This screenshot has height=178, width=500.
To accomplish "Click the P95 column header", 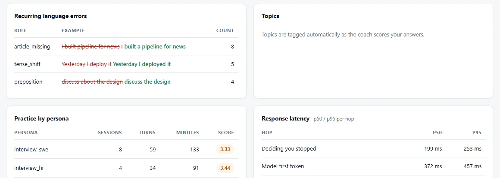I will click(477, 133).
